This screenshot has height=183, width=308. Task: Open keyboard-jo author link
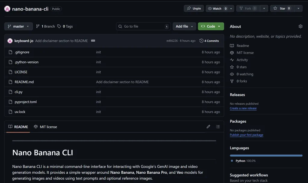coord(24,41)
